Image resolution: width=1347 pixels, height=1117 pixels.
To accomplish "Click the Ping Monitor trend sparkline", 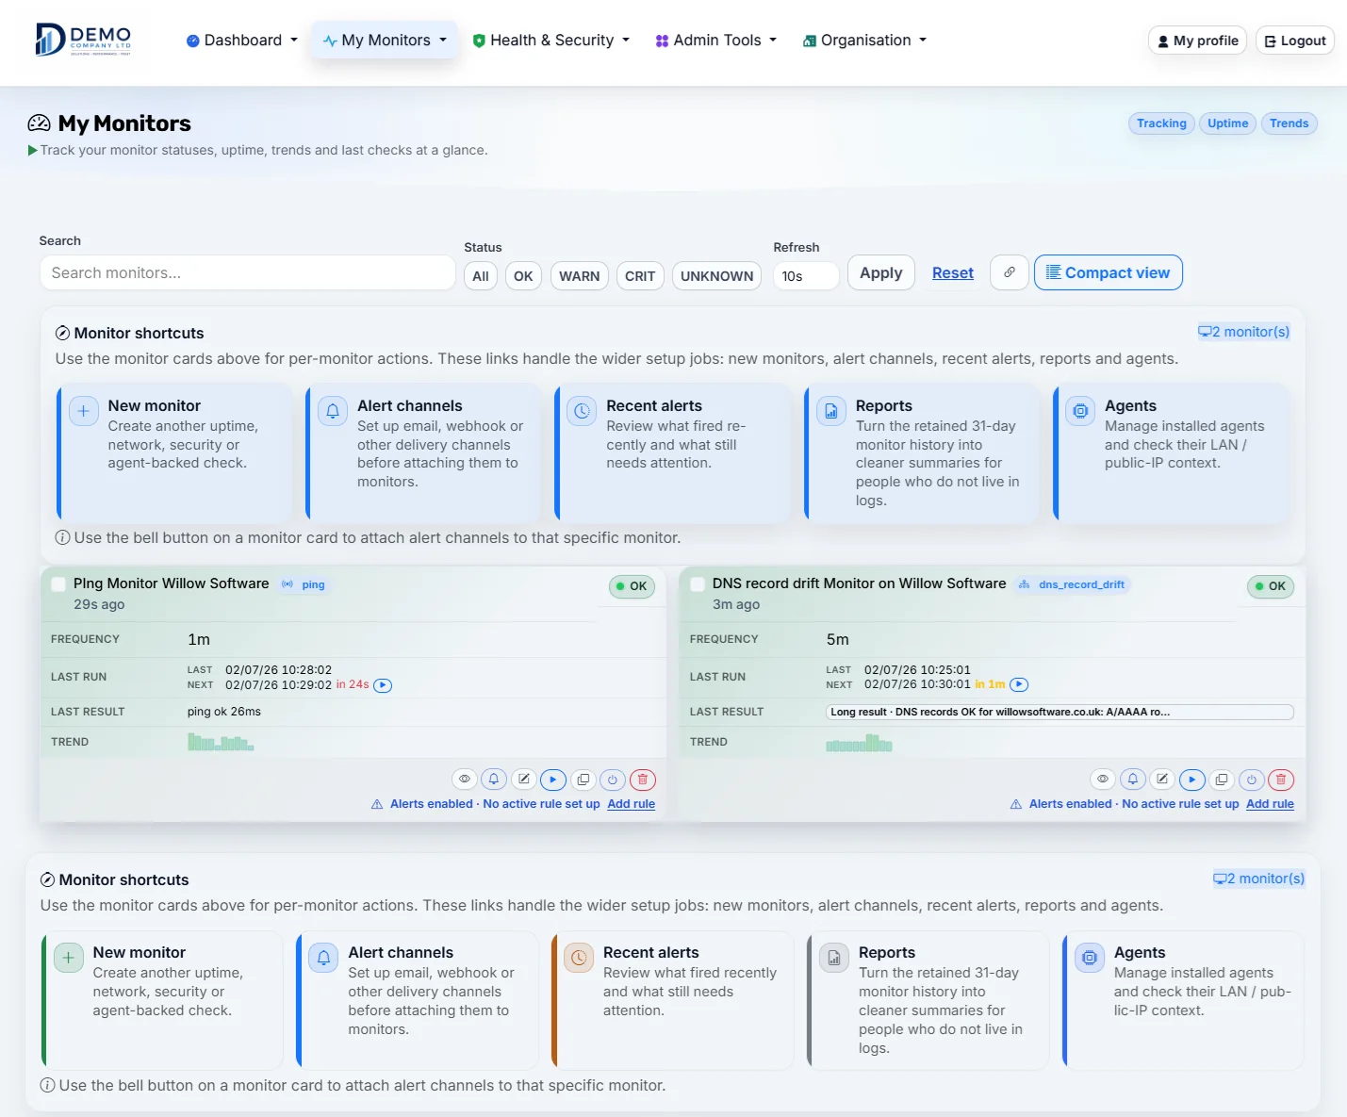I will click(x=221, y=743).
